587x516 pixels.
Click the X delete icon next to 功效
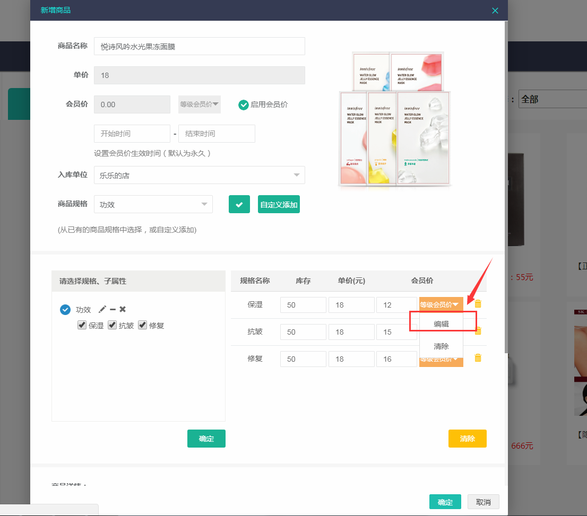(x=123, y=309)
